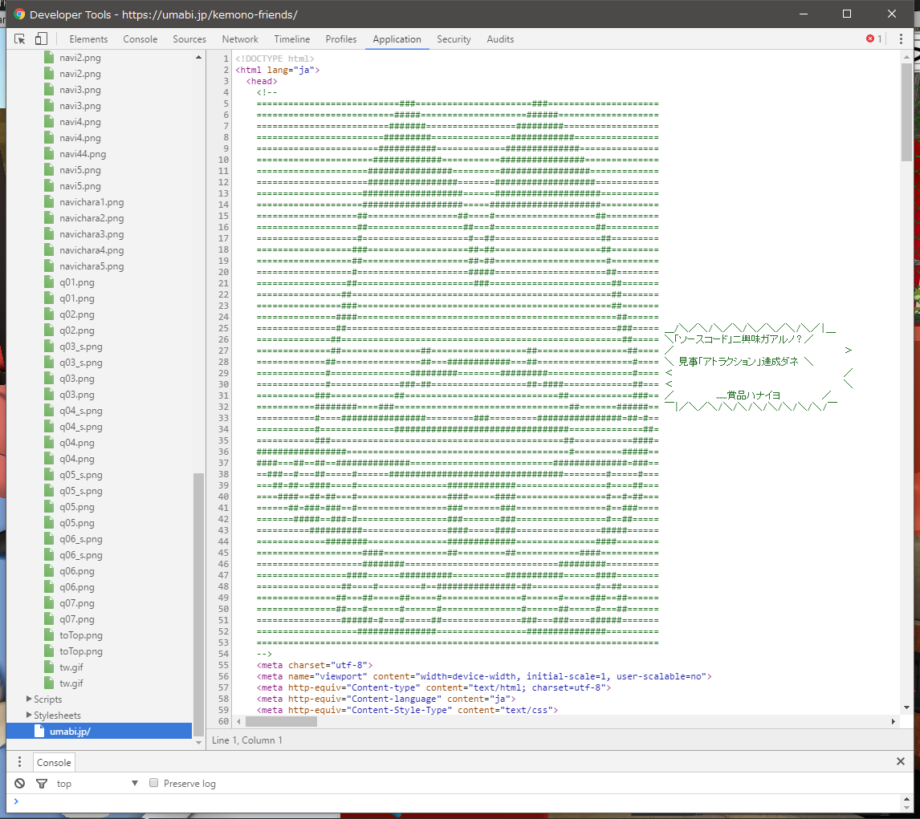
Task: Select the navichara1.png file icon
Action: pos(49,202)
